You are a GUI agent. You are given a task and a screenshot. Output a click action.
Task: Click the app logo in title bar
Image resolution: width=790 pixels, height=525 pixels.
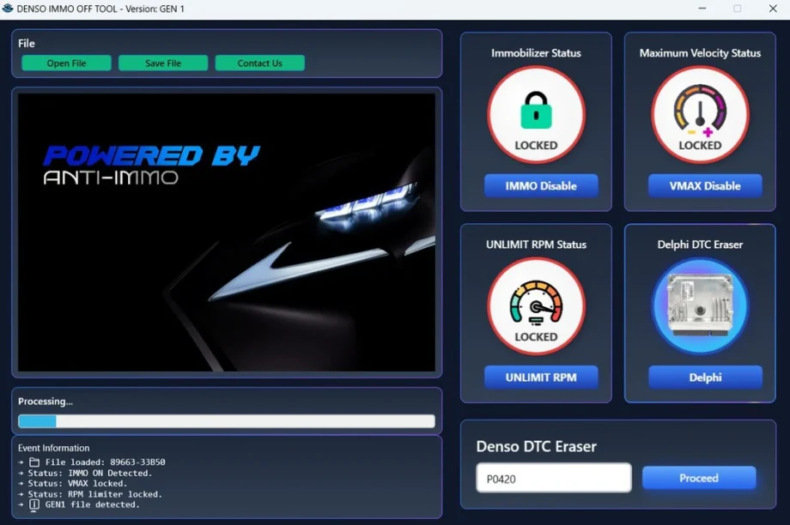[9, 9]
